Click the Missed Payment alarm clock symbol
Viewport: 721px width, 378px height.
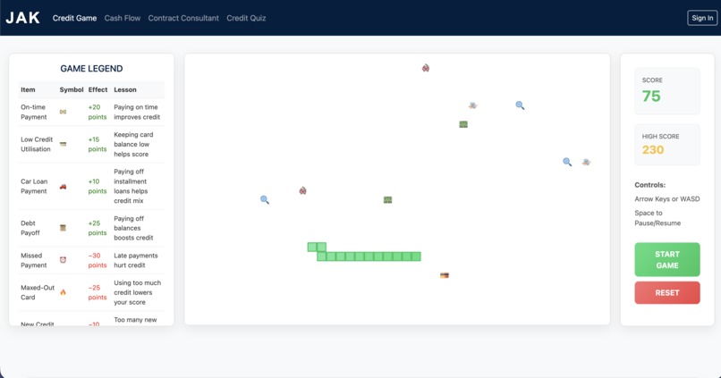(x=63, y=260)
